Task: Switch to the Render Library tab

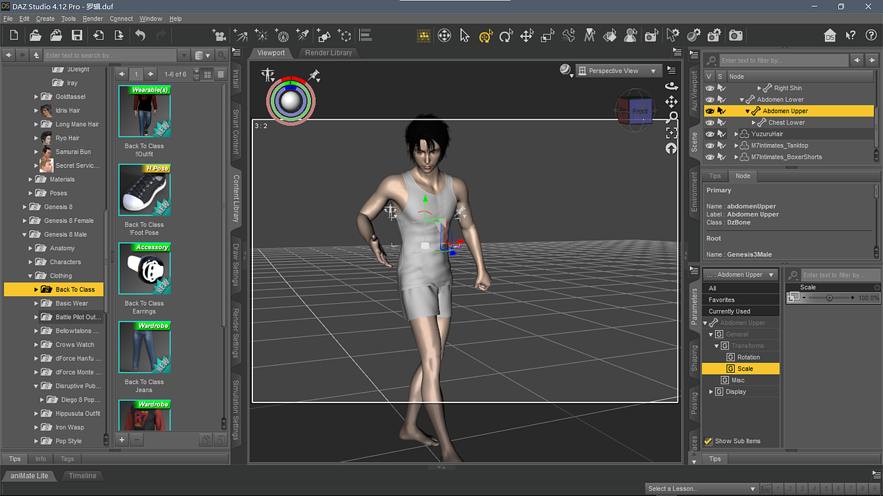Action: pos(328,53)
